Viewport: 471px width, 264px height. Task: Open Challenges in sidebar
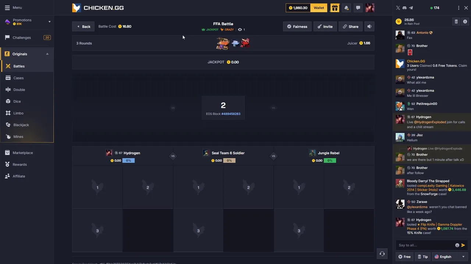click(27, 37)
